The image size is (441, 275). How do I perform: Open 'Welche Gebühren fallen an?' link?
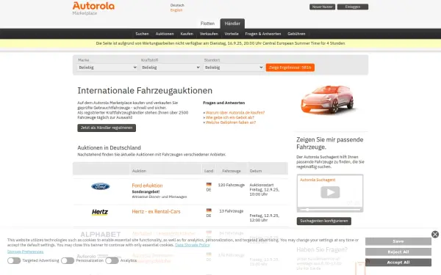(x=231, y=122)
